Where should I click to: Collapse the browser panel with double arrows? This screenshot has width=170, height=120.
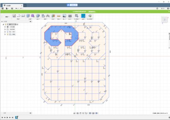[2, 21]
